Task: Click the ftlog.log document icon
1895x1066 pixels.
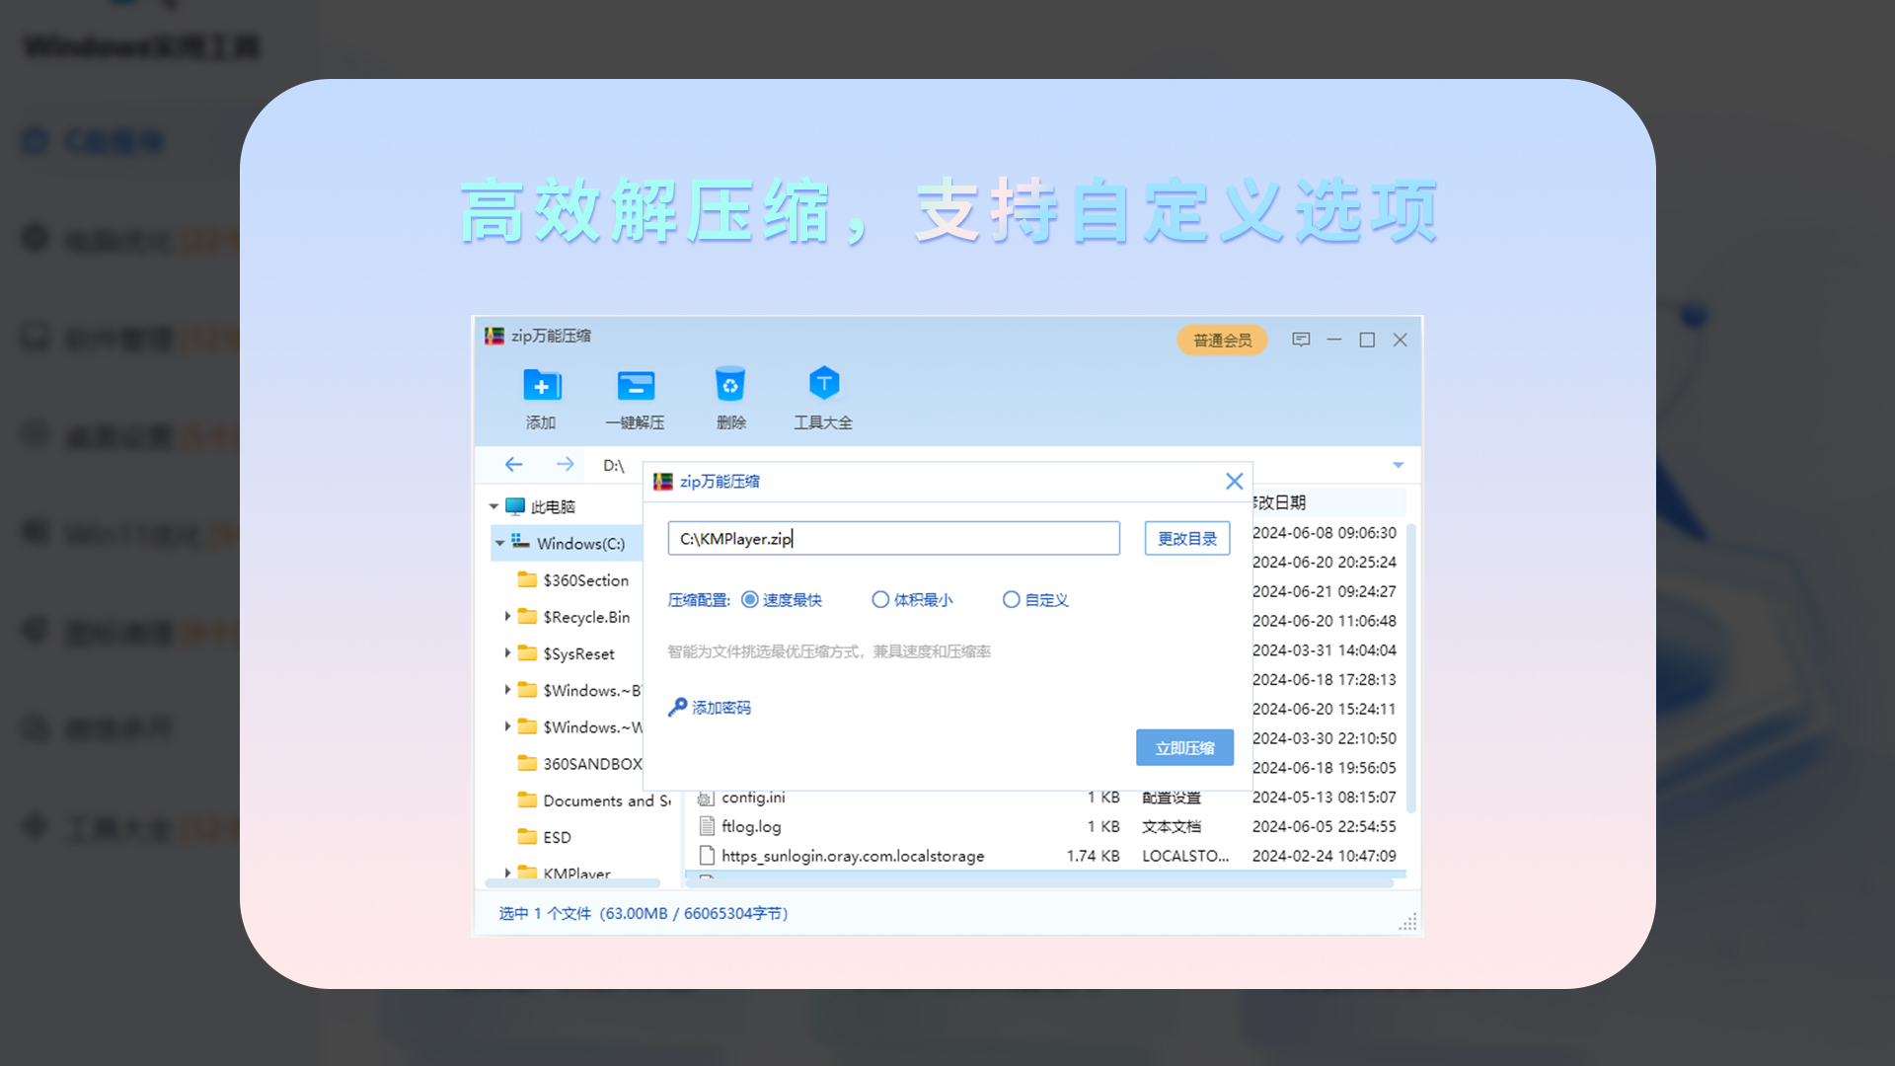Action: [707, 826]
